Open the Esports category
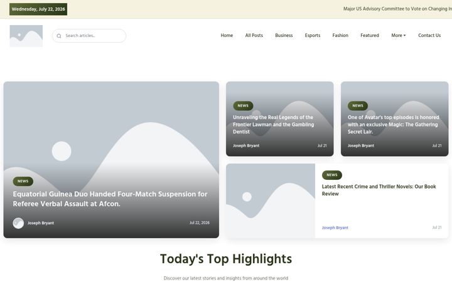 tap(313, 35)
